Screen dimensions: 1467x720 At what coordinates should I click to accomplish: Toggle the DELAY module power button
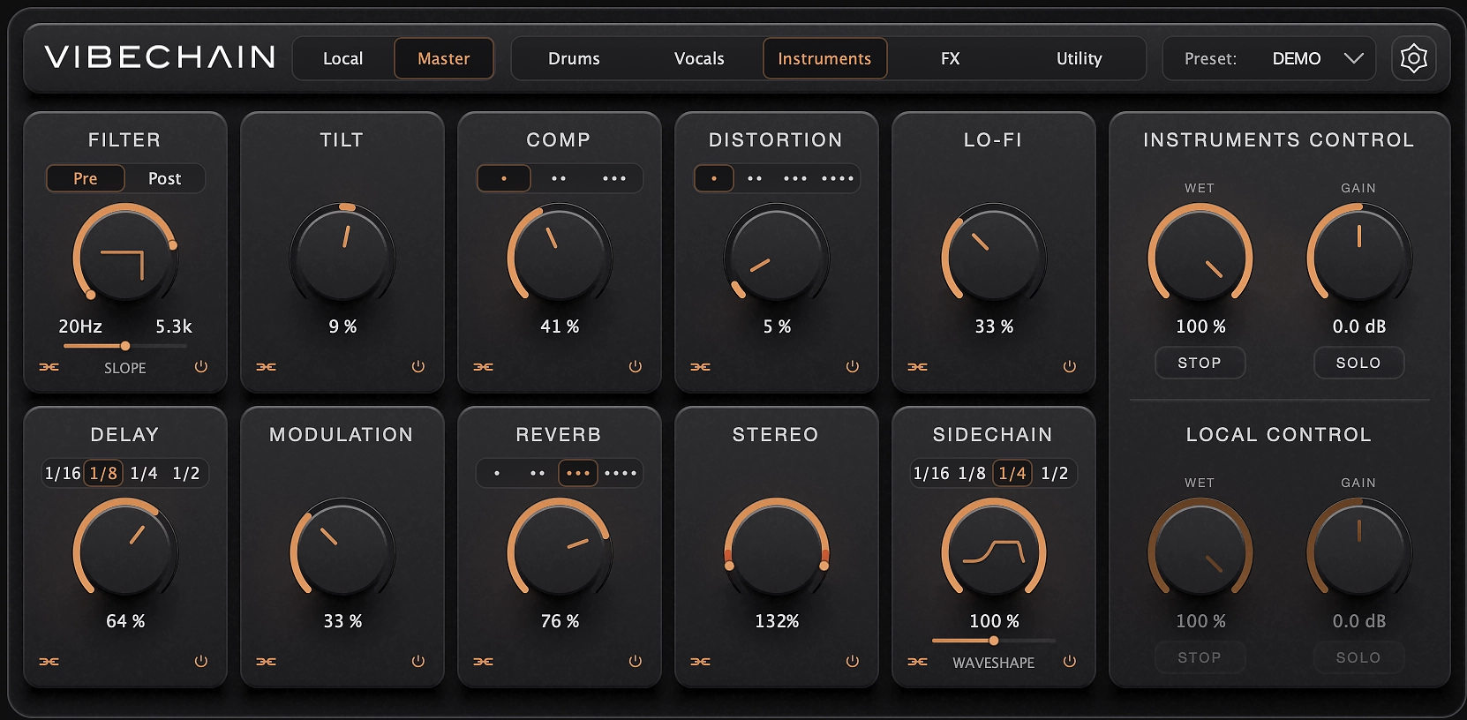tap(201, 662)
